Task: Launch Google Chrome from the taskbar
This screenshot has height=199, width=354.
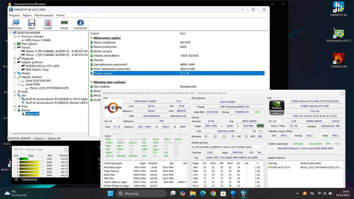Action: click(x=213, y=193)
